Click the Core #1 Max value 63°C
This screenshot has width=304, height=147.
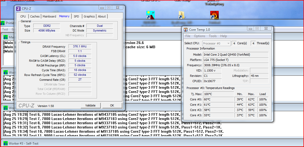click(x=251, y=105)
